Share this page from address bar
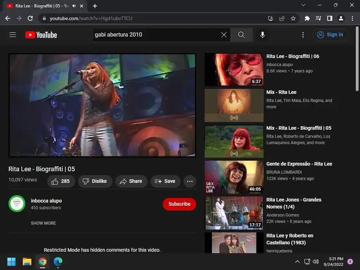Screen dimensions: 360x270 pyautogui.click(x=282, y=18)
